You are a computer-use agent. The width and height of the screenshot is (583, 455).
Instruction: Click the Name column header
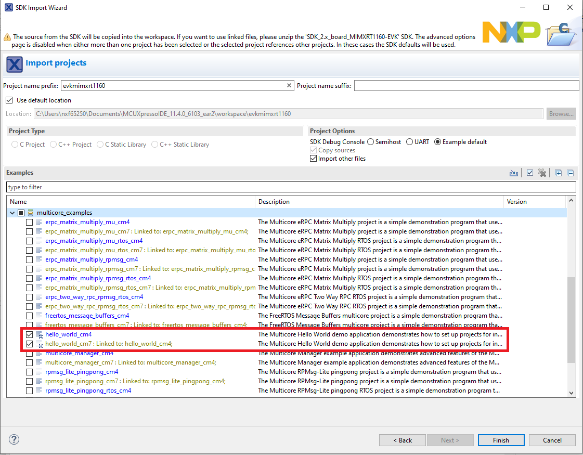pyautogui.click(x=18, y=202)
